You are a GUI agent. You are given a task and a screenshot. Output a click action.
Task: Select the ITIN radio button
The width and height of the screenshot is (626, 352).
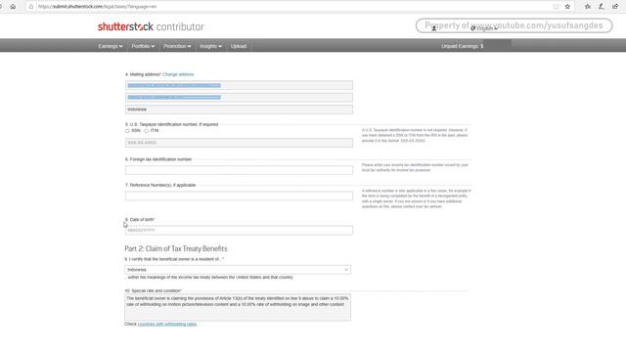pos(146,131)
